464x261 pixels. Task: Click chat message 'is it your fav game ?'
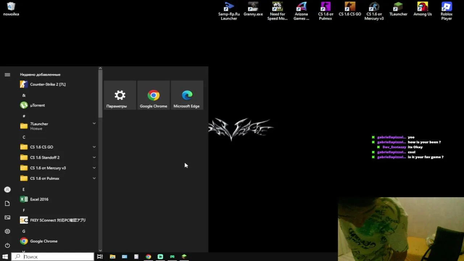tap(426, 157)
